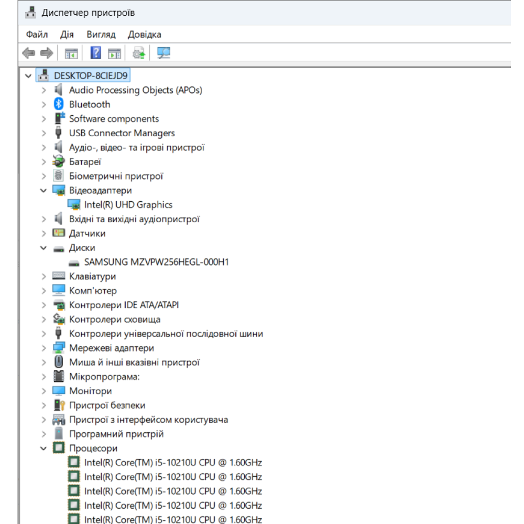Select Intel(R) UHD Graphics device
The width and height of the screenshot is (524, 524).
[128, 205]
